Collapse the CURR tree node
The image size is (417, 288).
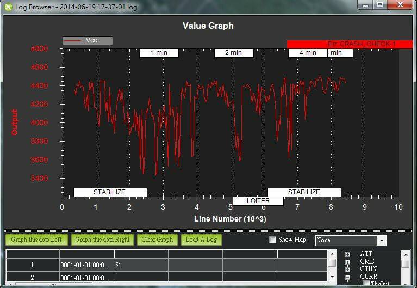[x=347, y=277]
